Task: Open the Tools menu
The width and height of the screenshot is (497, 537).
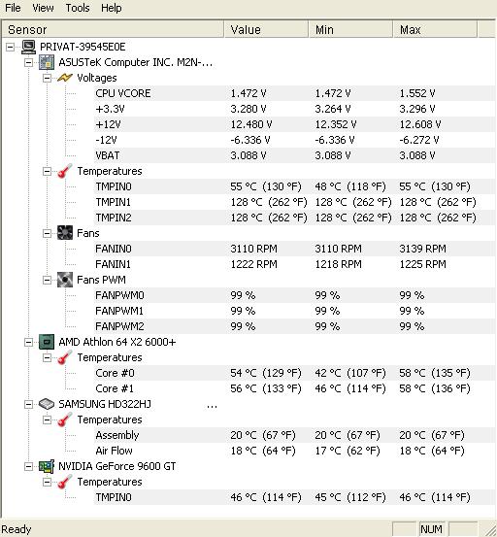Action: 78,8
